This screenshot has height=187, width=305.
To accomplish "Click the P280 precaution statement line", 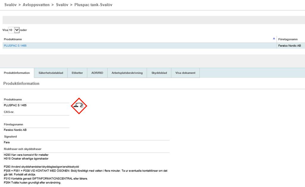I will (x=41, y=166).
